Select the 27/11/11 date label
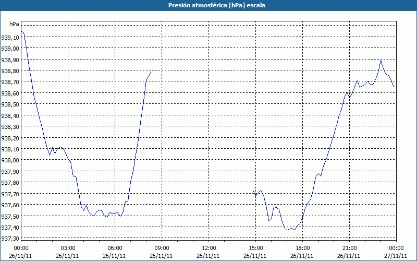The width and height of the screenshot is (417, 261). (396, 256)
